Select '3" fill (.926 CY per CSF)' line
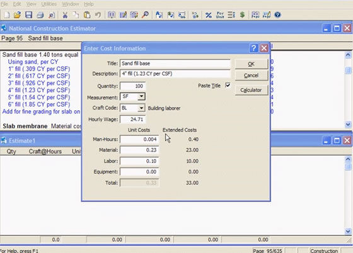Image resolution: width=353 pixels, height=253 pixels. pos(39,83)
